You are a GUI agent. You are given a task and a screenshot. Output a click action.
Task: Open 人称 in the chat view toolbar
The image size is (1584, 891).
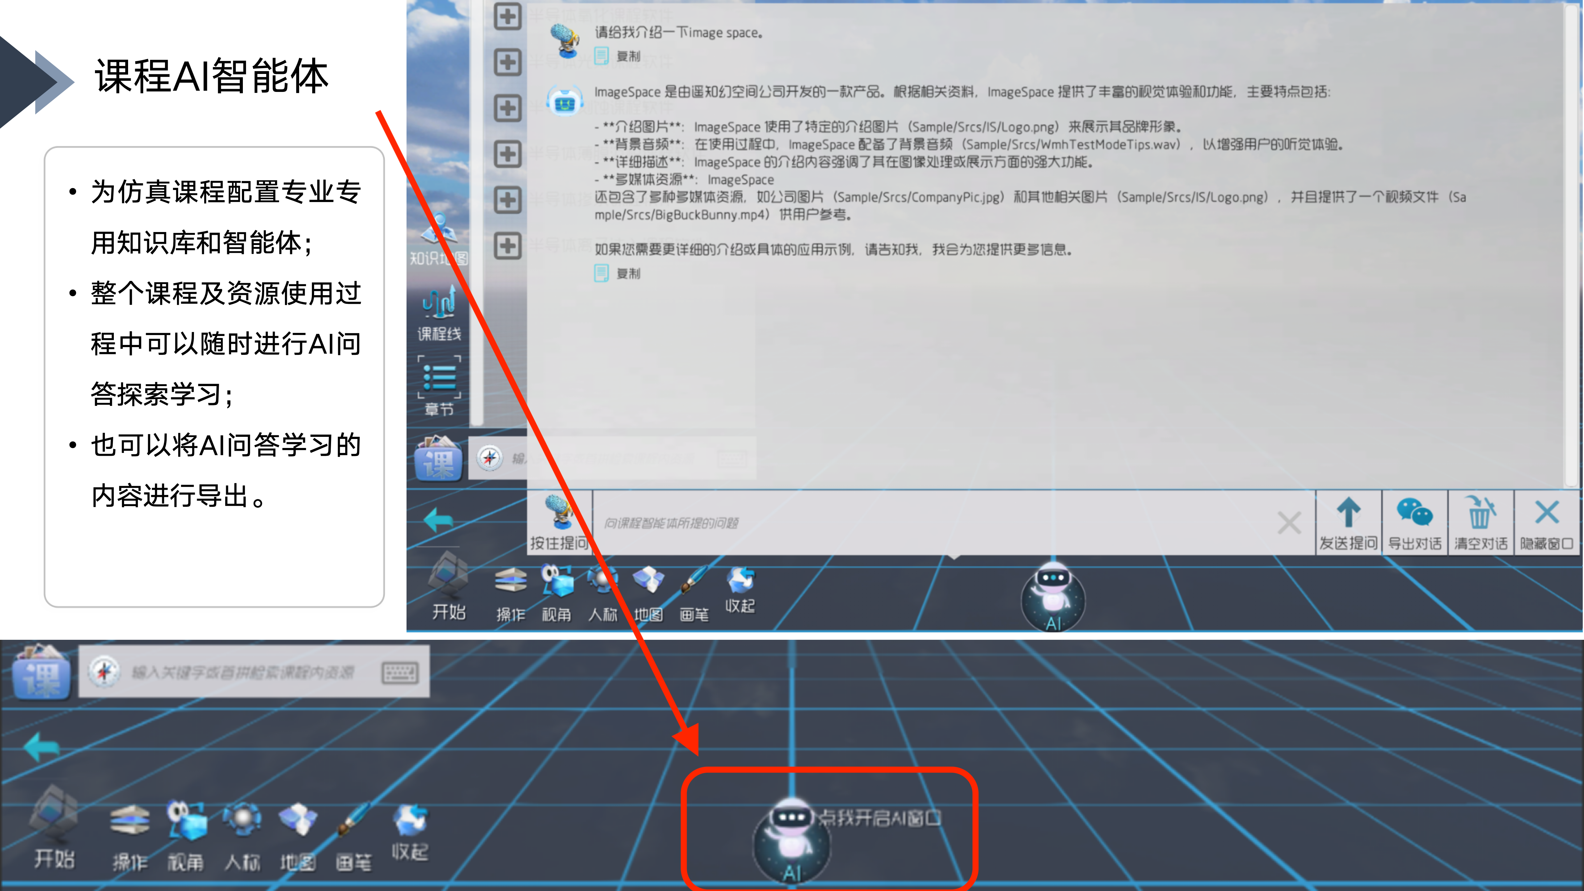point(603,594)
